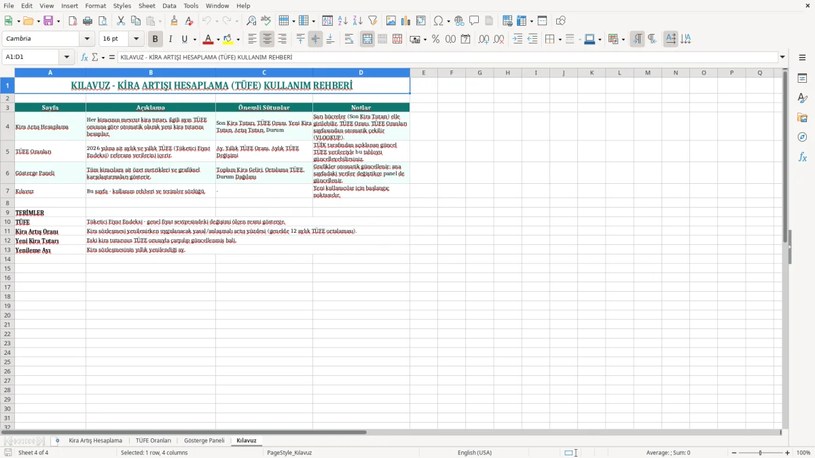Viewport: 815px width, 458px height.
Task: Copy the selection
Action: [136, 21]
